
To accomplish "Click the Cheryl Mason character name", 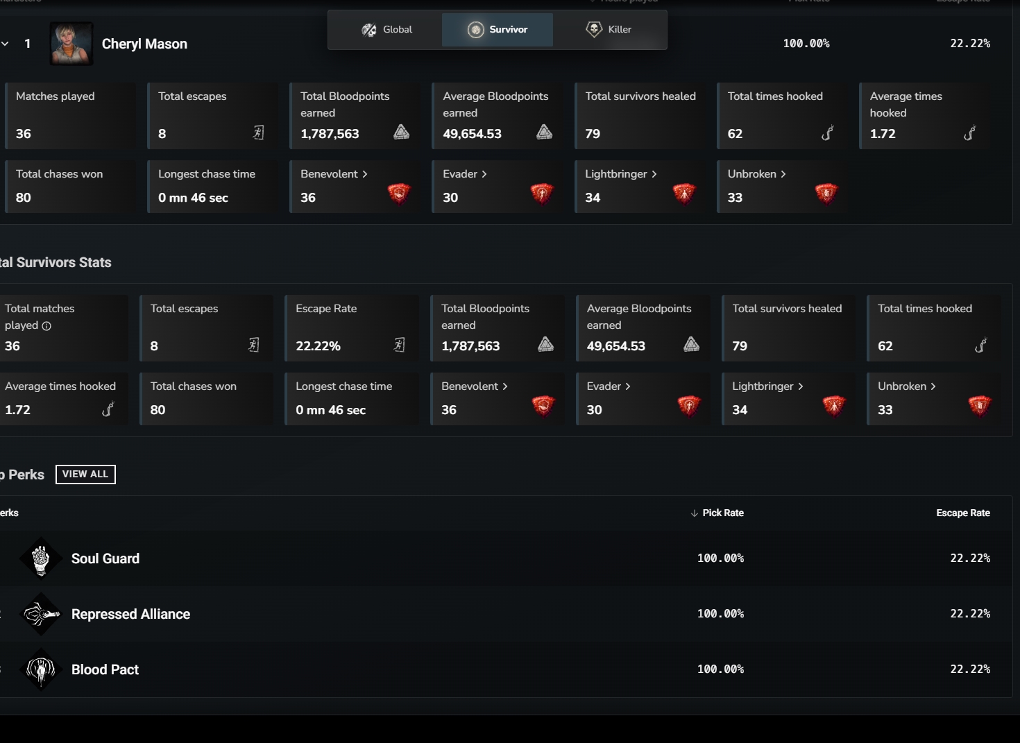I will (144, 44).
